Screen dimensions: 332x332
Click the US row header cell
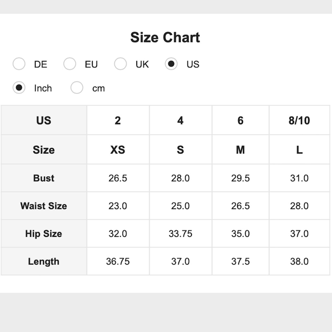pyautogui.click(x=44, y=120)
